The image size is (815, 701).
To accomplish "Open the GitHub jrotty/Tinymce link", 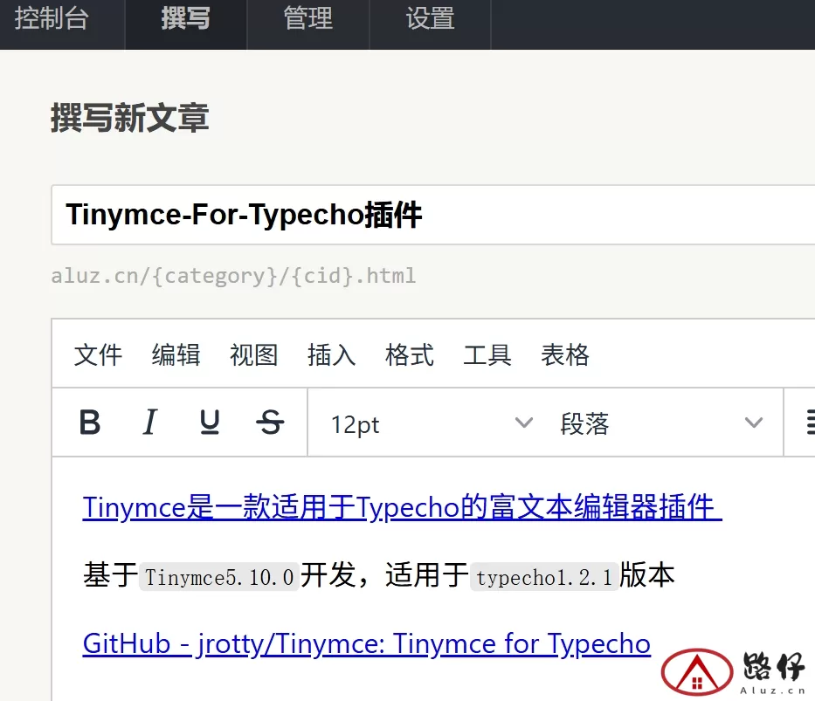I will (366, 644).
